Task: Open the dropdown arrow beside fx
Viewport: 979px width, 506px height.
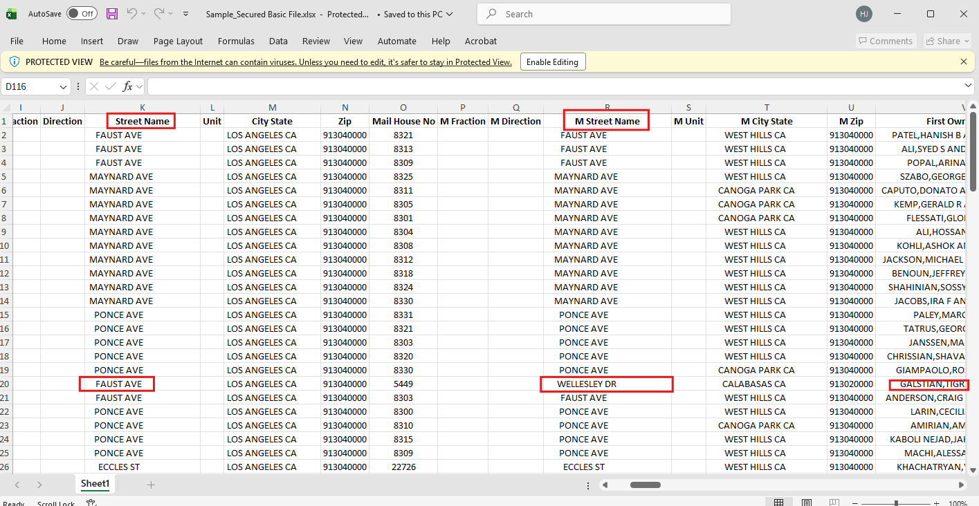Action: click(x=139, y=86)
